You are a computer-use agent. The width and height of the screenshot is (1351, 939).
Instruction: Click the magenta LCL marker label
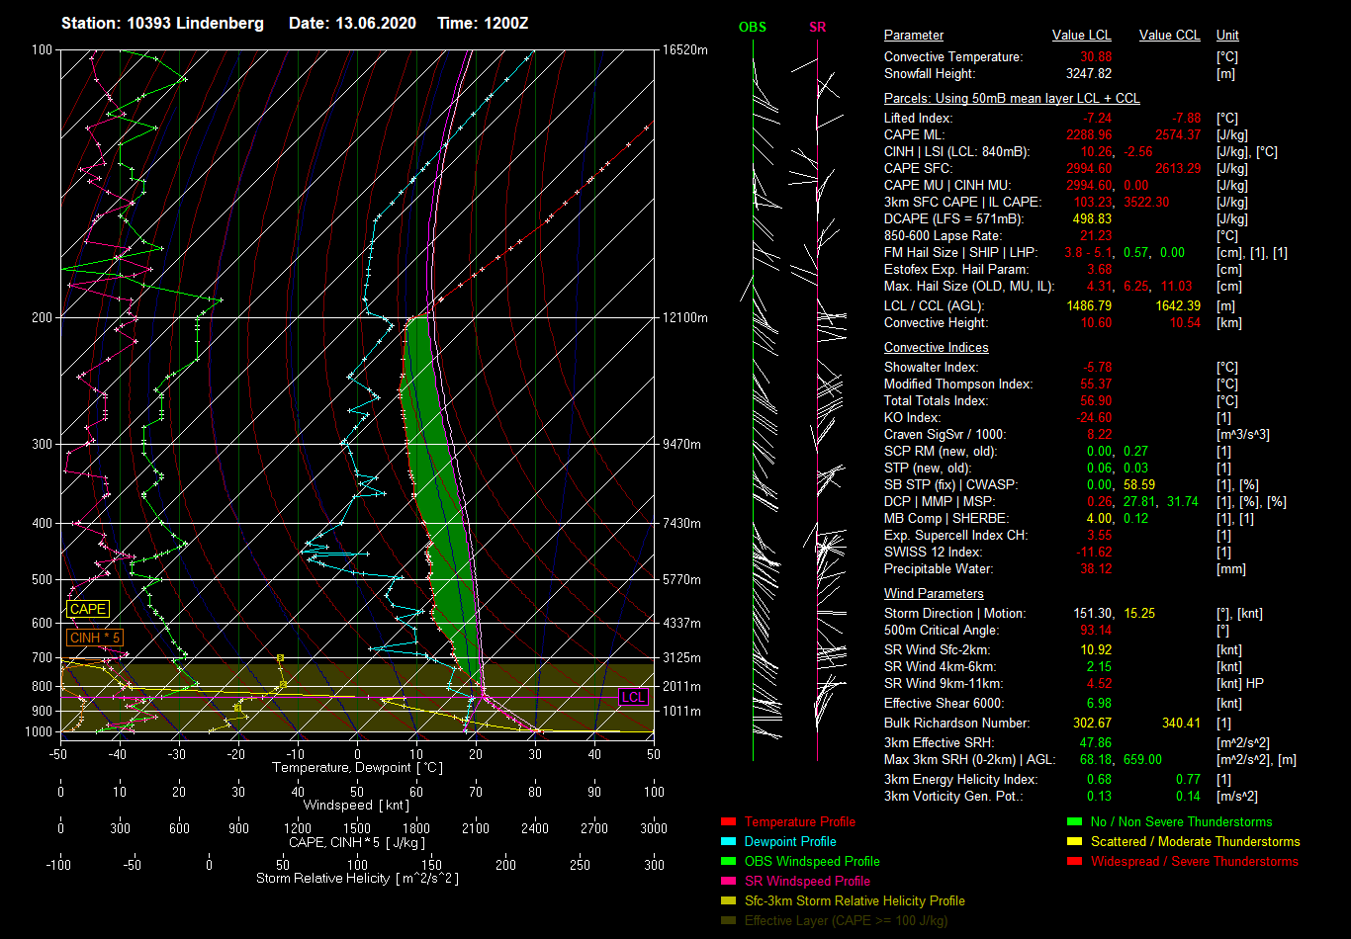pos(633,697)
